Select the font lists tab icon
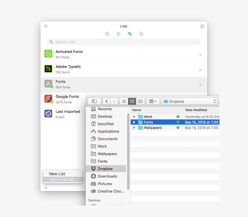Image resolution: width=248 pixels, height=217 pixels. [x=130, y=34]
